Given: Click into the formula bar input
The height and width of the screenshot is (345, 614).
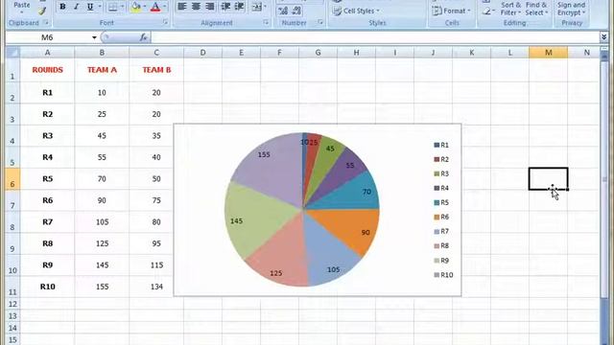Looking at the screenshot, I should (x=374, y=37).
